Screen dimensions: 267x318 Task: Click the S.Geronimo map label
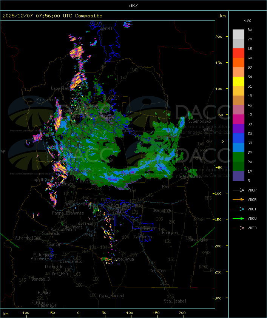[x=199, y=121]
